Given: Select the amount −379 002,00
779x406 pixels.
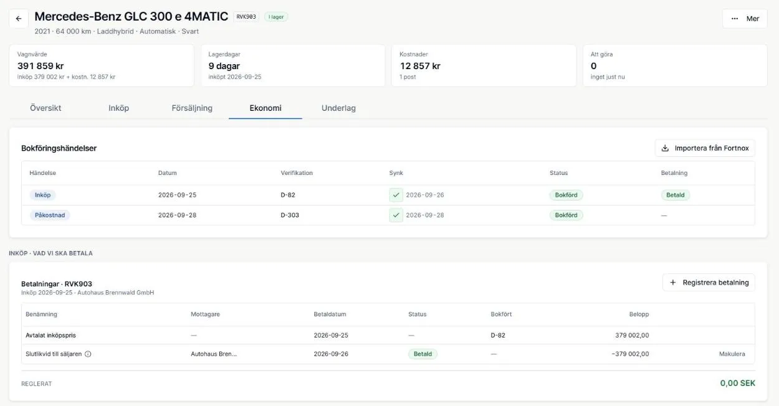Looking at the screenshot, I should coord(630,354).
